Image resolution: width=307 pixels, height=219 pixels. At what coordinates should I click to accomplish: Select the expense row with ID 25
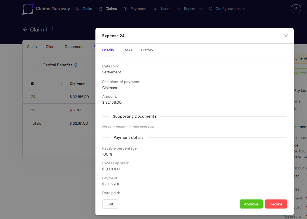pos(57,110)
